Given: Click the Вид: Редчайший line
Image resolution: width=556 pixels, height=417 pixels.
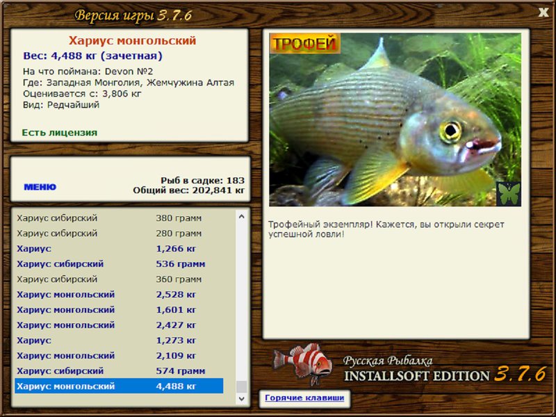Looking at the screenshot, I should [x=61, y=105].
